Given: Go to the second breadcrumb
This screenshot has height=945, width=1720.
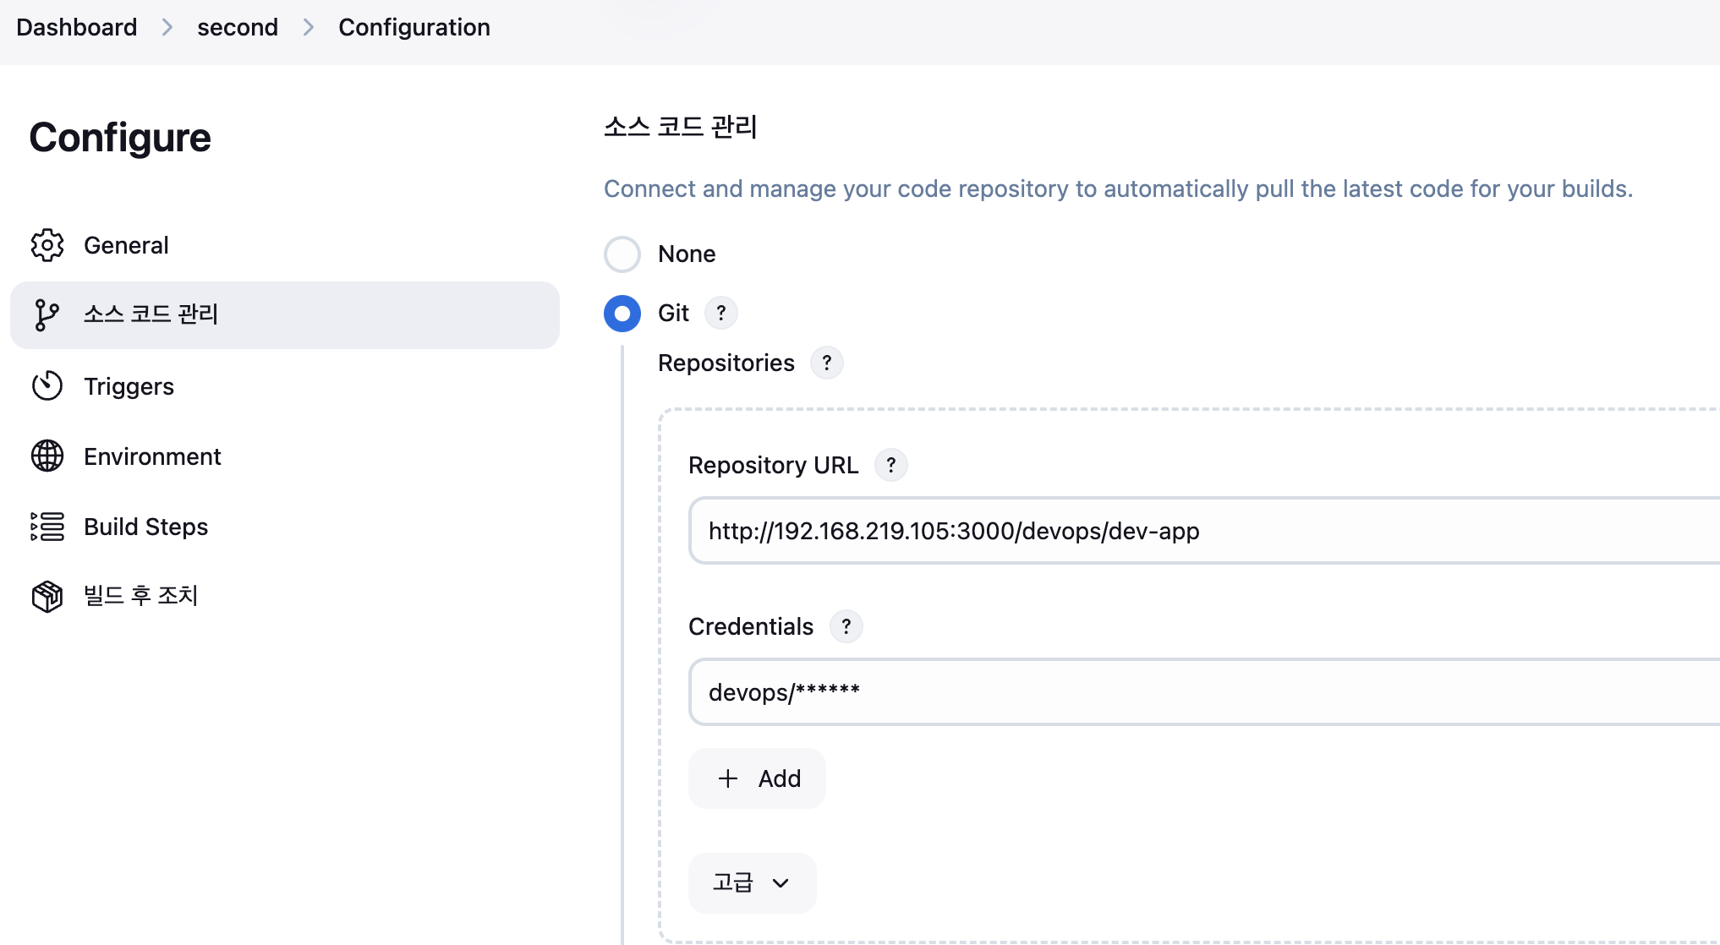Looking at the screenshot, I should tap(237, 27).
